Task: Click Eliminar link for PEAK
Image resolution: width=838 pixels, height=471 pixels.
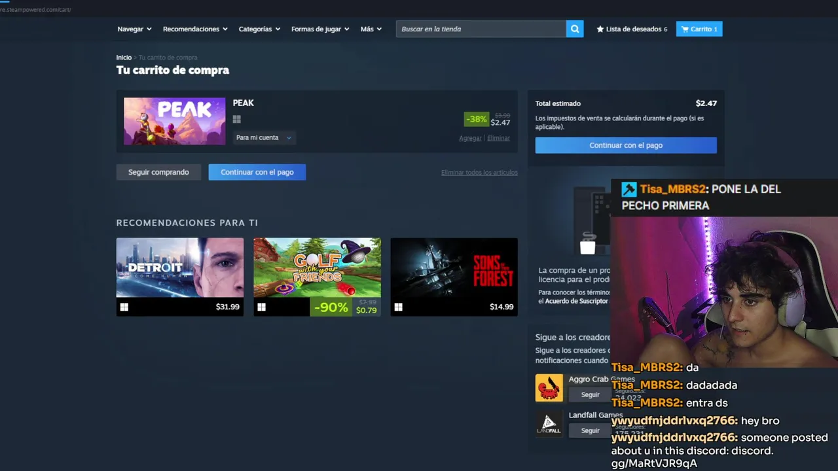Action: tap(498, 138)
